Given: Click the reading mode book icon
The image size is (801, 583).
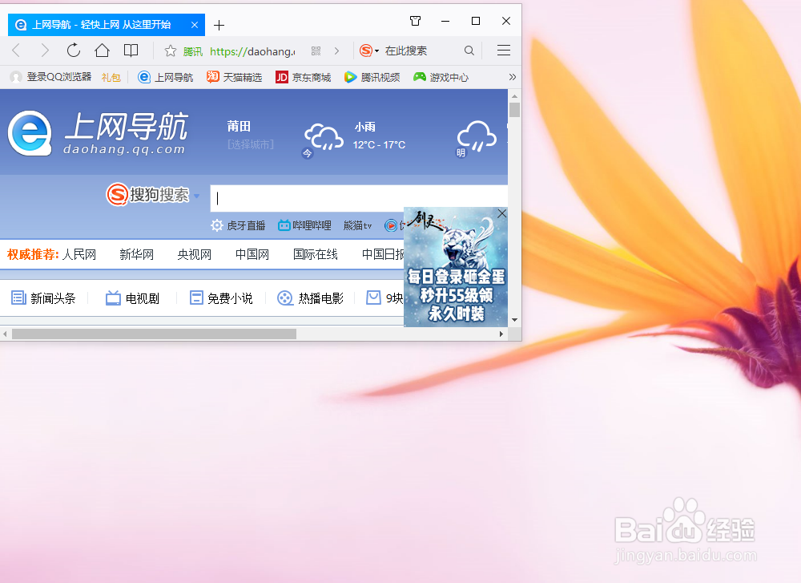Looking at the screenshot, I should [x=131, y=50].
